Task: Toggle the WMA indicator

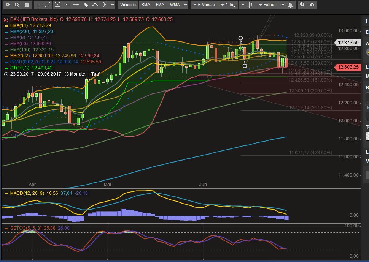Action: tap(174, 5)
